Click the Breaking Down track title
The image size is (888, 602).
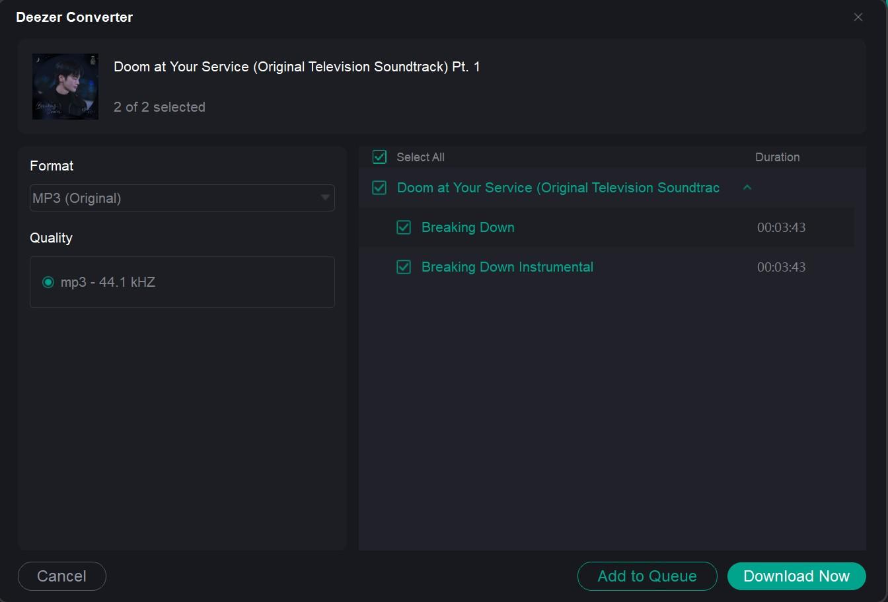[x=468, y=227]
